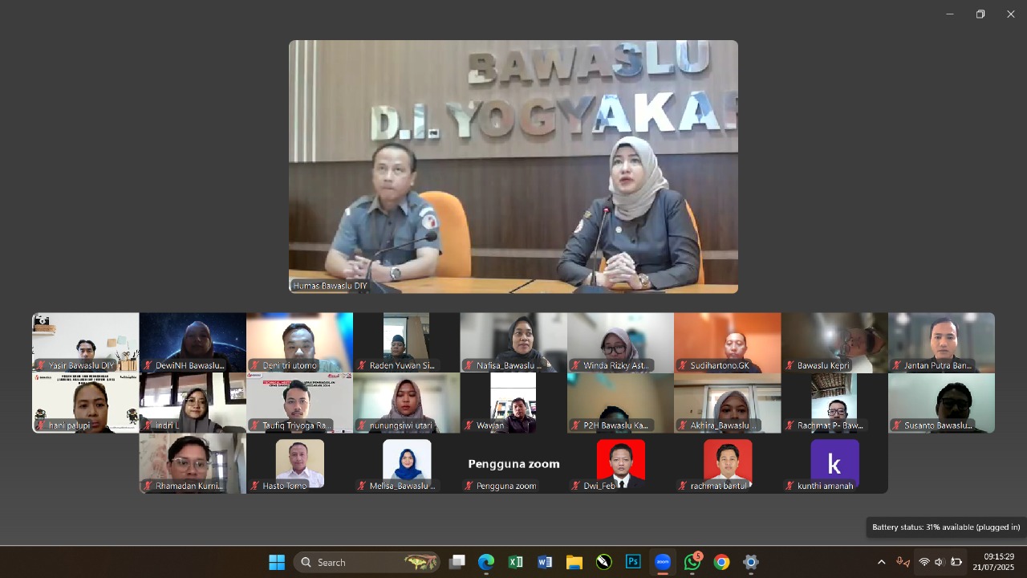Click the volume speaker tray icon

click(939, 562)
